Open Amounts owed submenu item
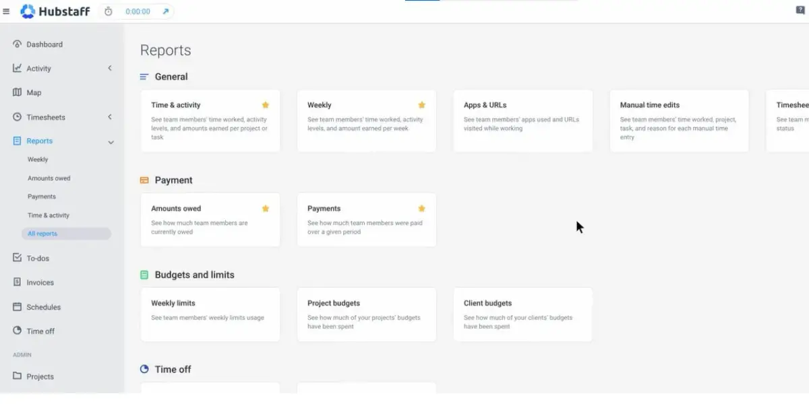 [49, 178]
